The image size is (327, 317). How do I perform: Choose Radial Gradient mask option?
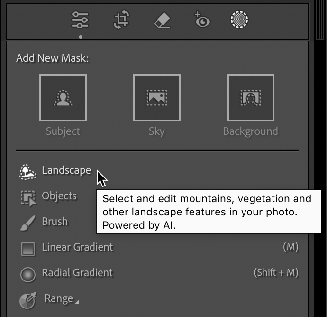coord(77,272)
